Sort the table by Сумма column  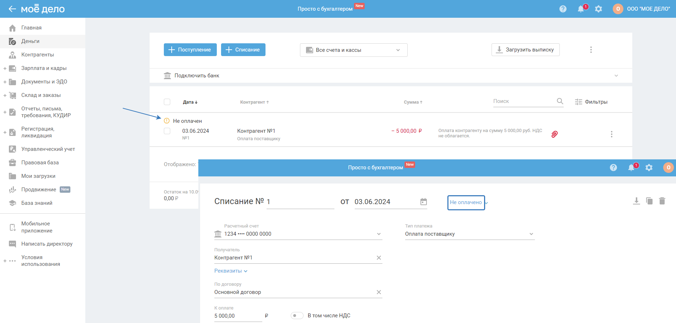point(413,102)
